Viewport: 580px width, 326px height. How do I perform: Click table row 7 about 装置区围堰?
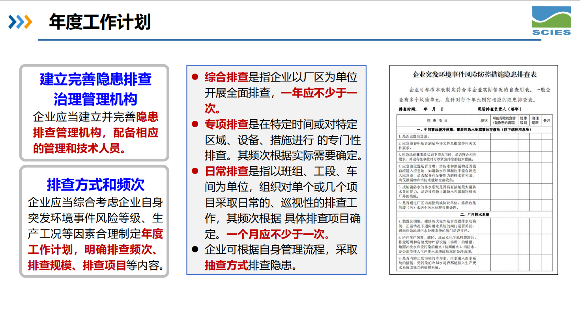point(475,226)
